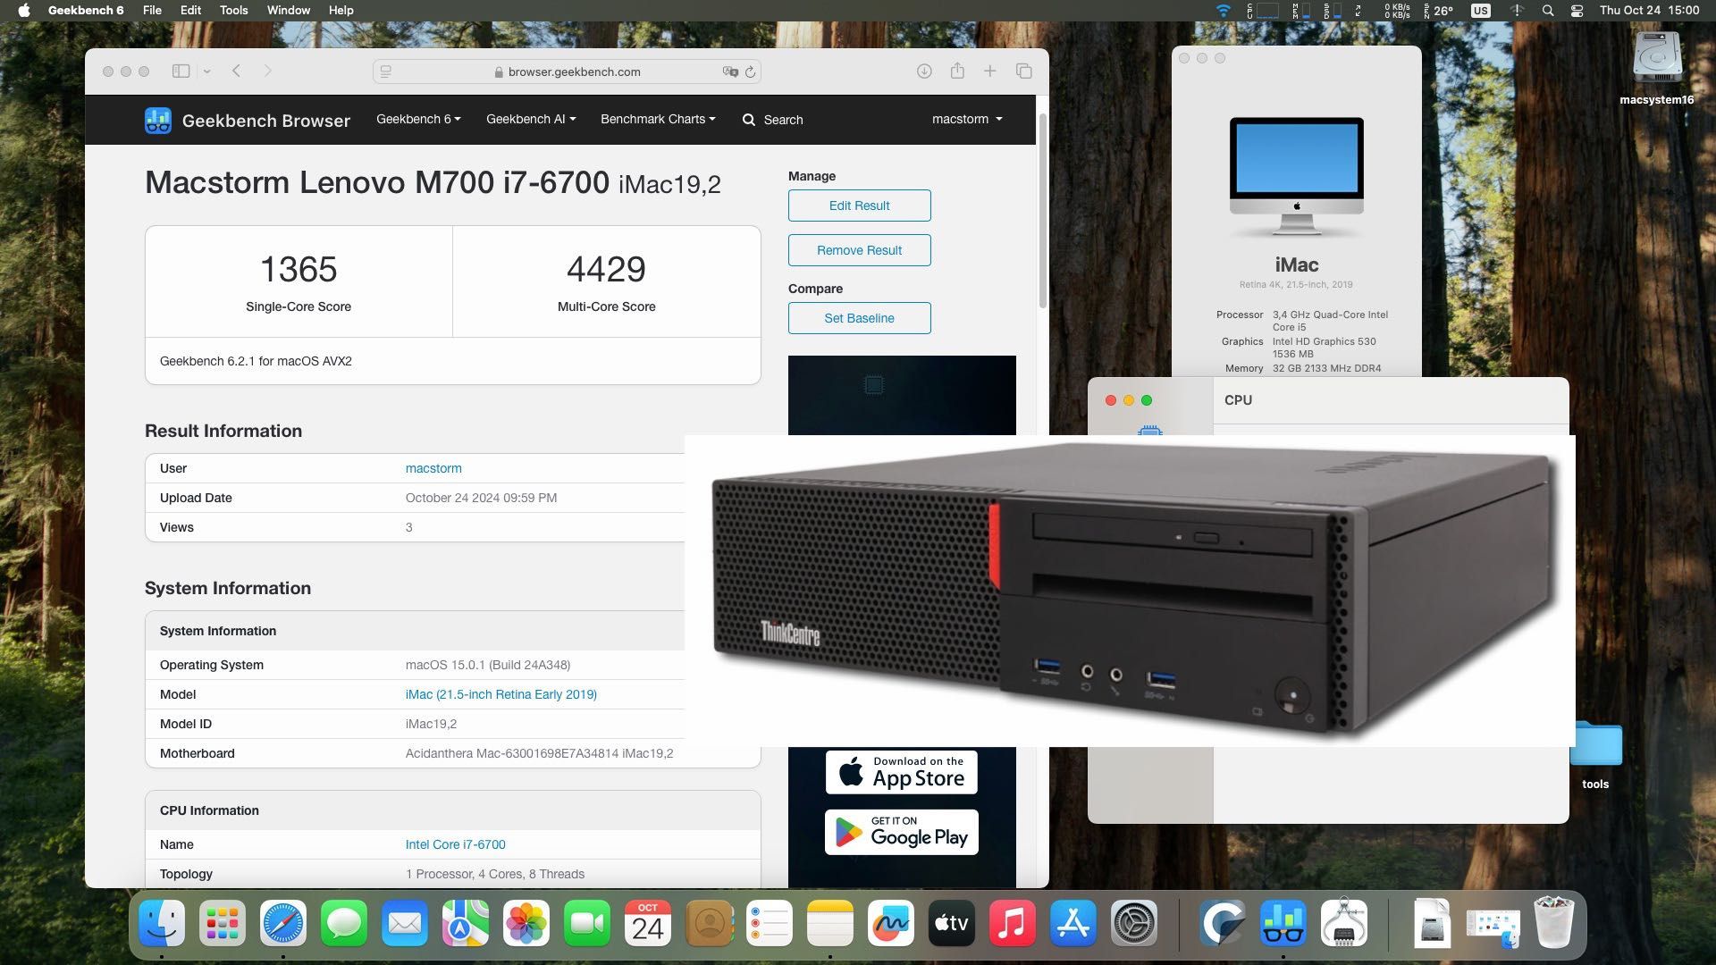1716x965 pixels.
Task: Open Geekbench 6 from the Dock
Action: (x=1283, y=923)
